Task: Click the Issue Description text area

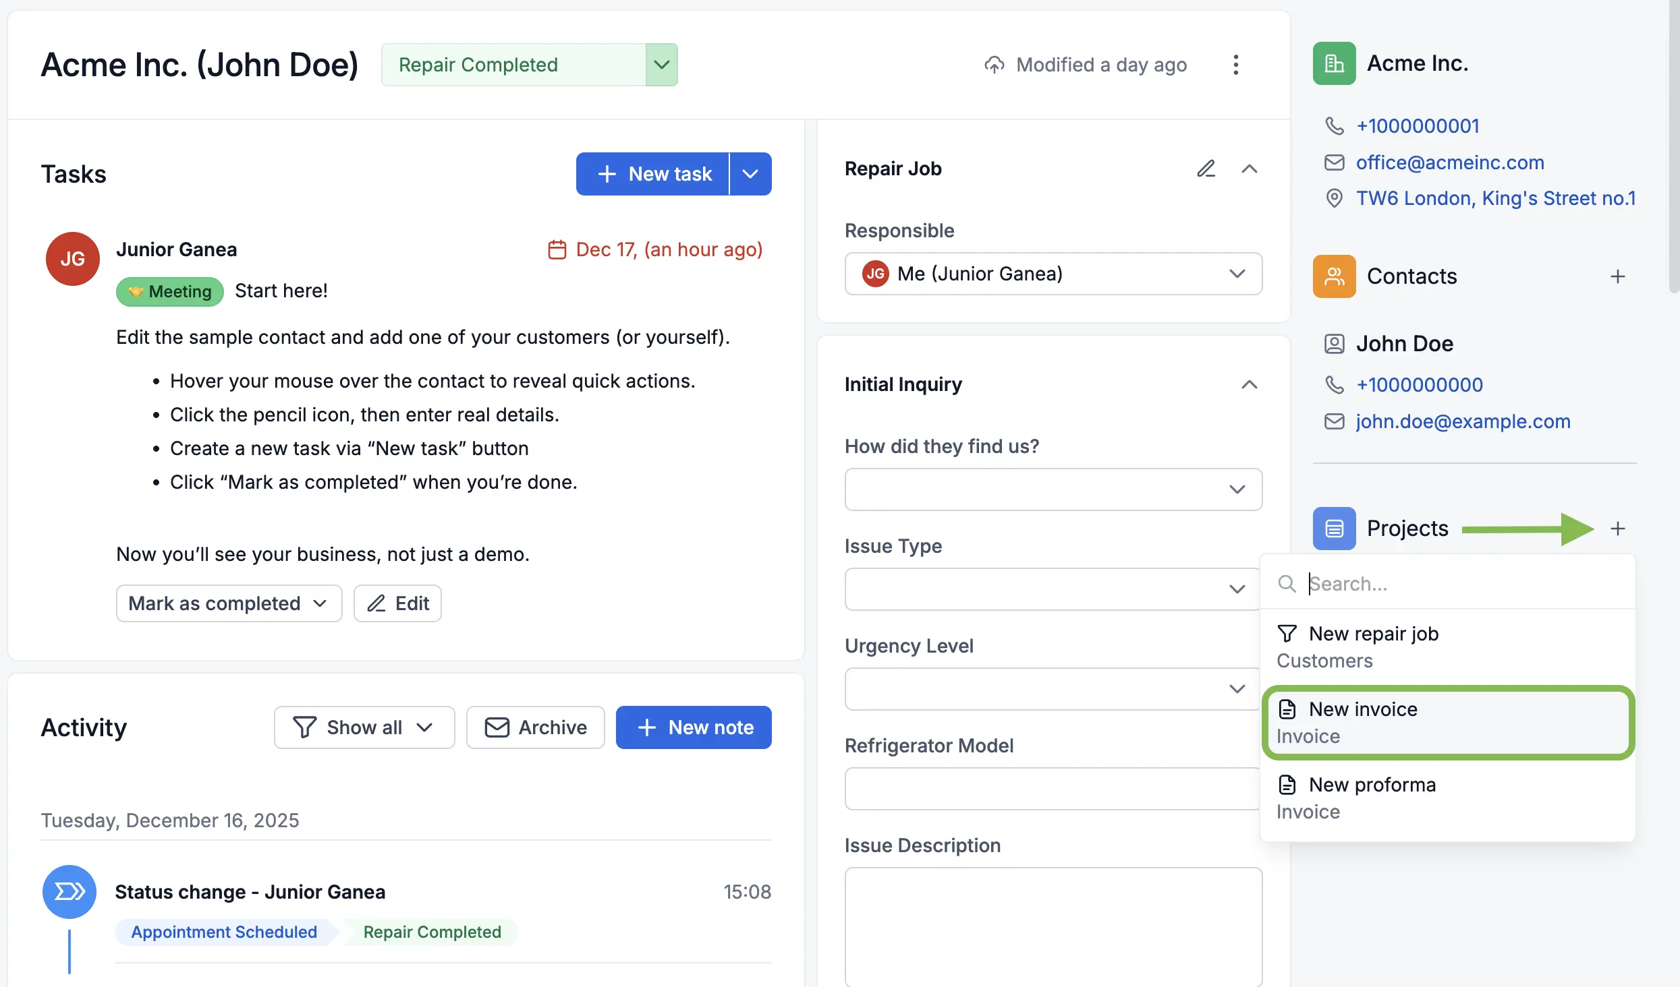Action: tap(1053, 928)
